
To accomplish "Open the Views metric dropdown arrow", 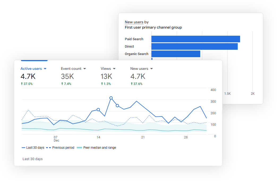I will pos(114,69).
